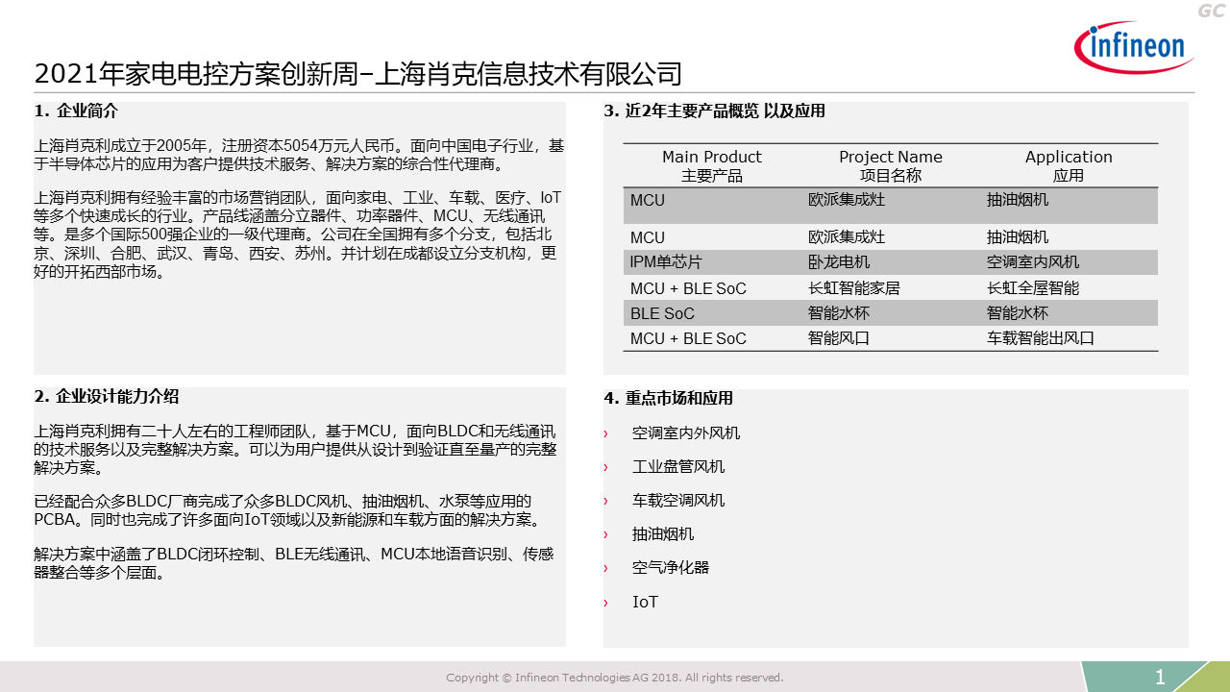Click the bullet item IoT

645,603
